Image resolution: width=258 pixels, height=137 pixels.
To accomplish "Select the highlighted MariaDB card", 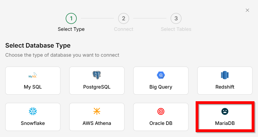I will [x=225, y=117].
